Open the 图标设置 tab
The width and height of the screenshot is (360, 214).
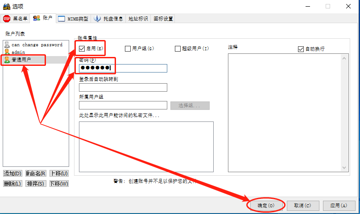pyautogui.click(x=163, y=19)
